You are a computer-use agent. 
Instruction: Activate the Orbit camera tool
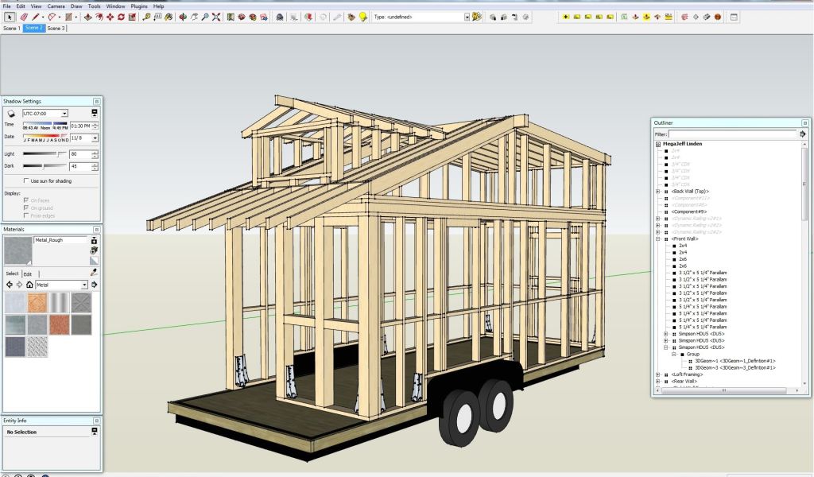point(183,17)
